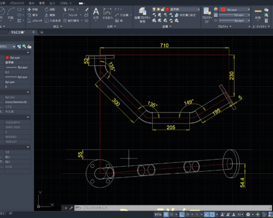Expand the Annotation (注釈) panel arrow
The height and width of the screenshot is (218, 273).
coord(115,27)
